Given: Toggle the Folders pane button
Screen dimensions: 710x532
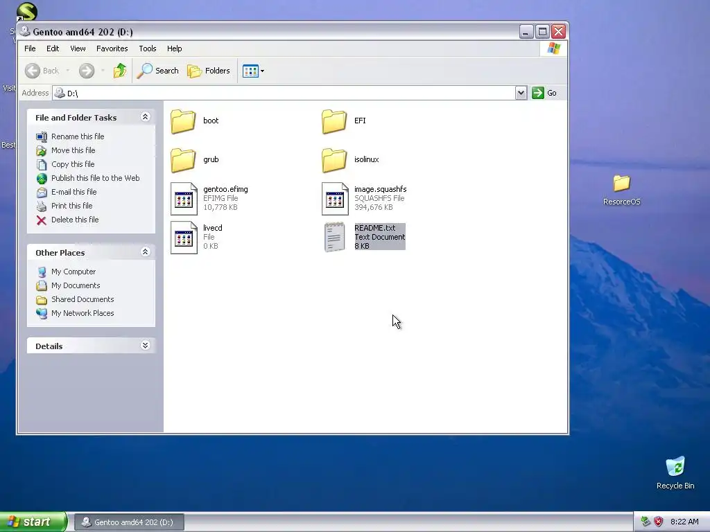Looking at the screenshot, I should tap(209, 71).
